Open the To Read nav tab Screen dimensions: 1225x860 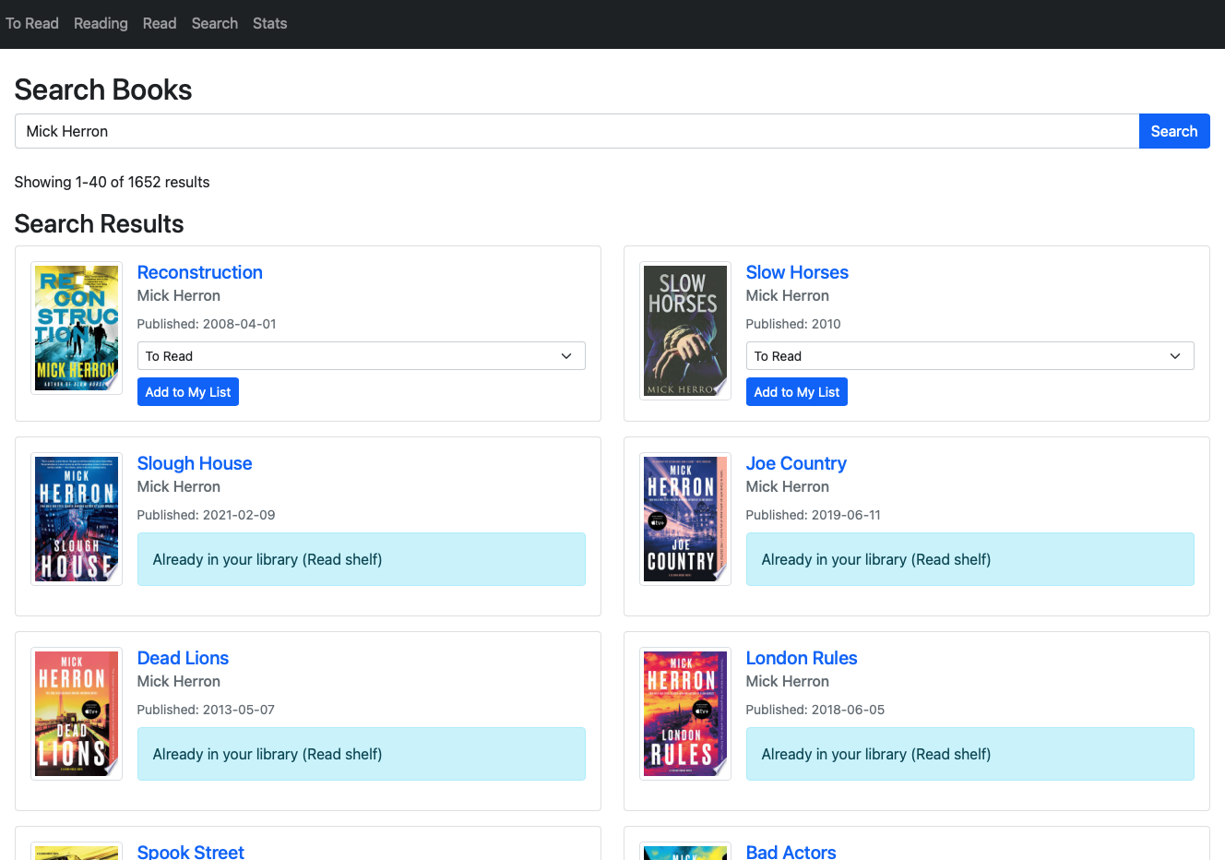click(x=32, y=23)
